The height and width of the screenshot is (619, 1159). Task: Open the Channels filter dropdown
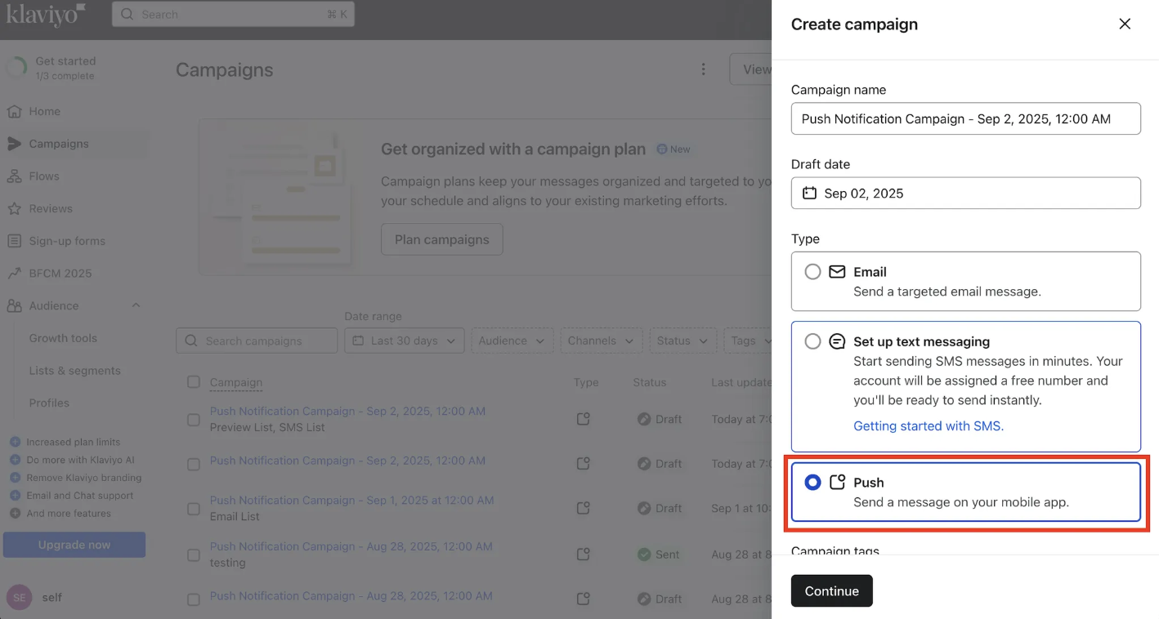click(x=602, y=341)
